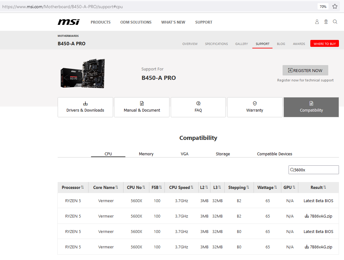Open the ODM SOLUTIONS menu
Viewport: 344px width, 260px height.
[x=136, y=22]
